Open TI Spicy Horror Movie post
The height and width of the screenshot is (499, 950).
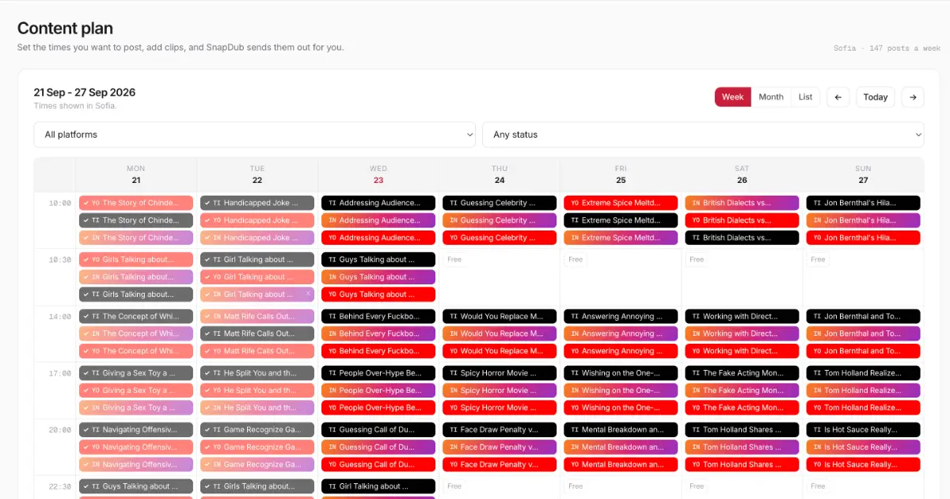500,373
